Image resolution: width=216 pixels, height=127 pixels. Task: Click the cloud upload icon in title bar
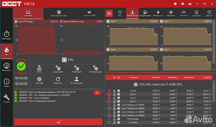click(x=190, y=4)
